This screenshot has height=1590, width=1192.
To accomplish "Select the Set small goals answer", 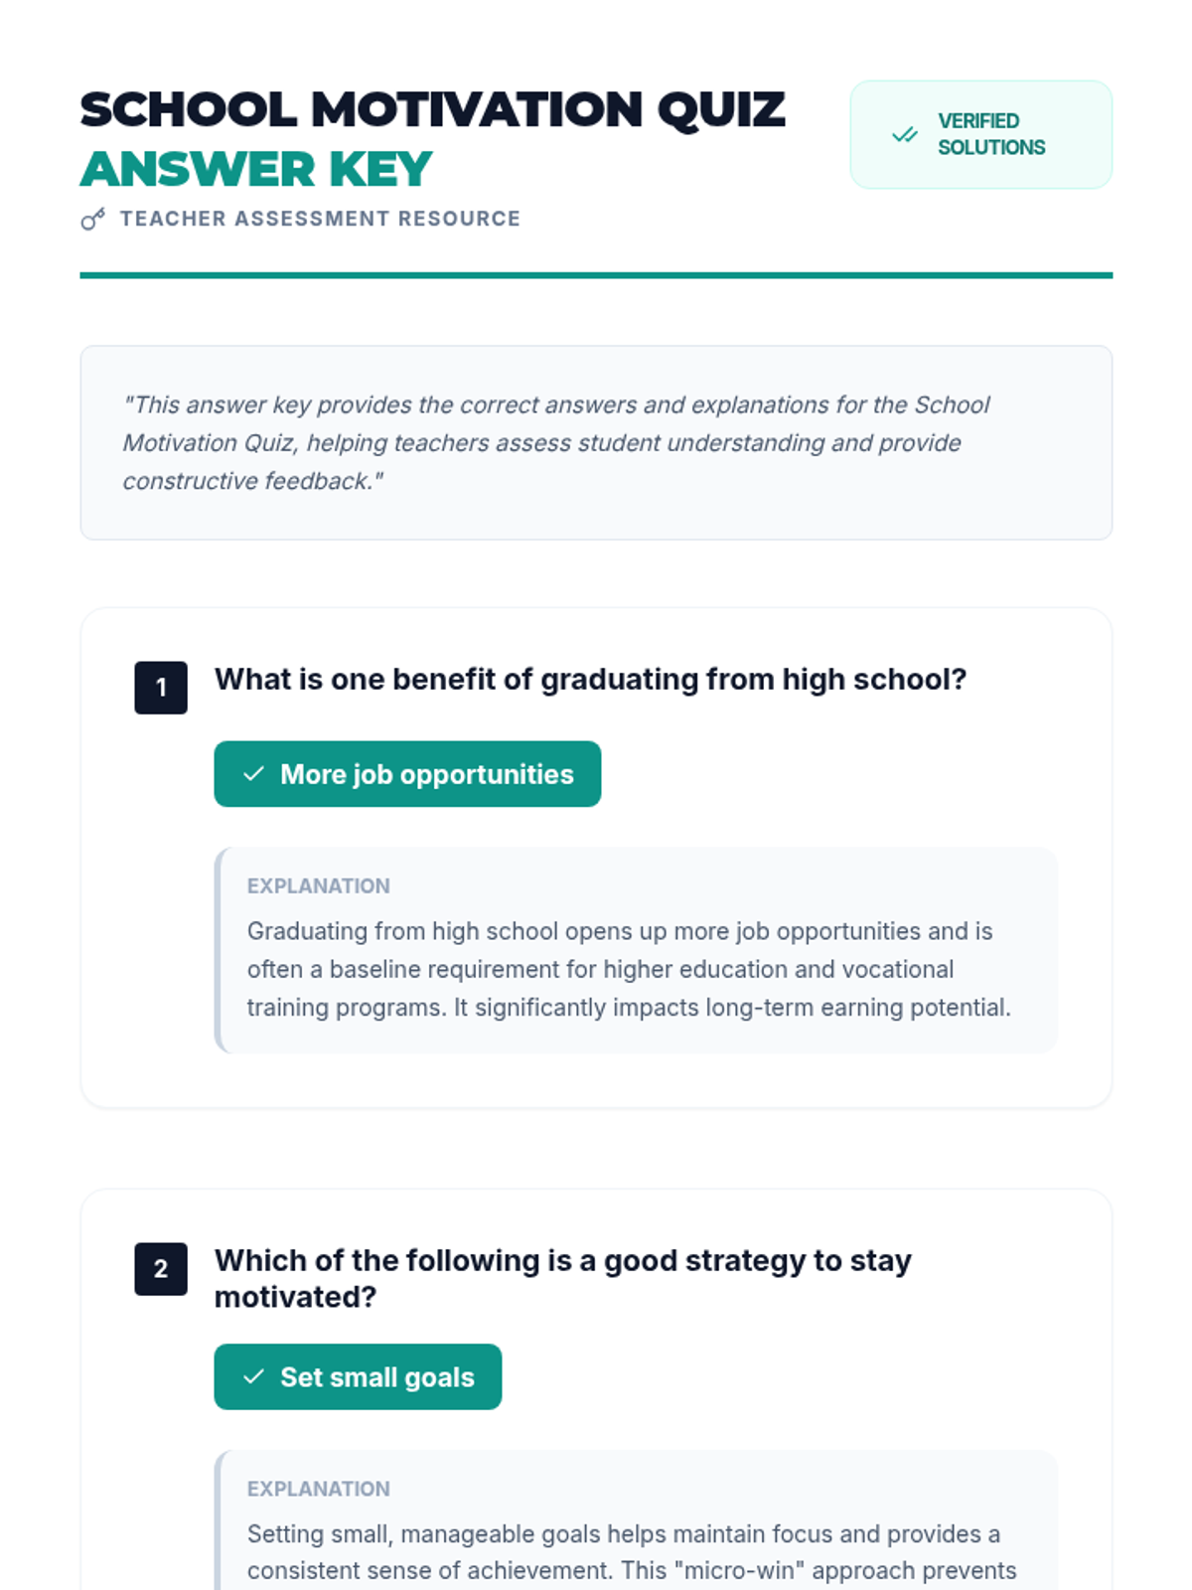I will [x=358, y=1376].
